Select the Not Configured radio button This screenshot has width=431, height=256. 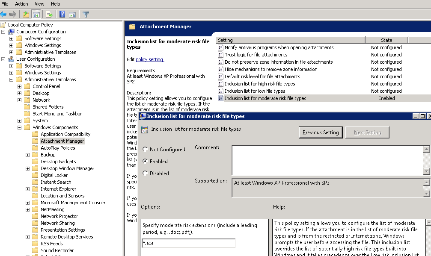[x=146, y=150]
